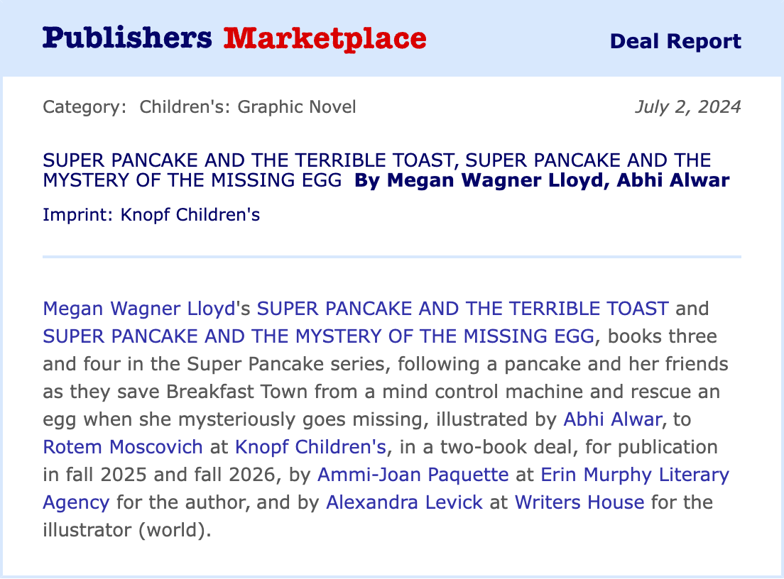Click the Abhi Alwar illustrator link
The width and height of the screenshot is (784, 579).
pos(612,419)
